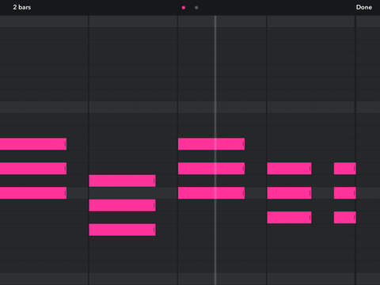Select middle note of the fourth, medium-length chord

(x=289, y=193)
